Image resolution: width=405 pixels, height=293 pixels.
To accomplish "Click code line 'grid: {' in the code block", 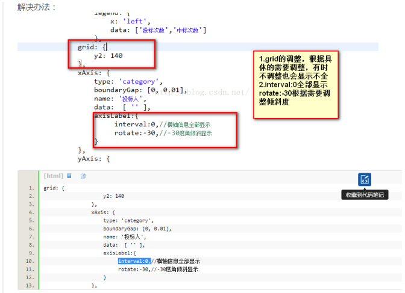I will 54,188.
